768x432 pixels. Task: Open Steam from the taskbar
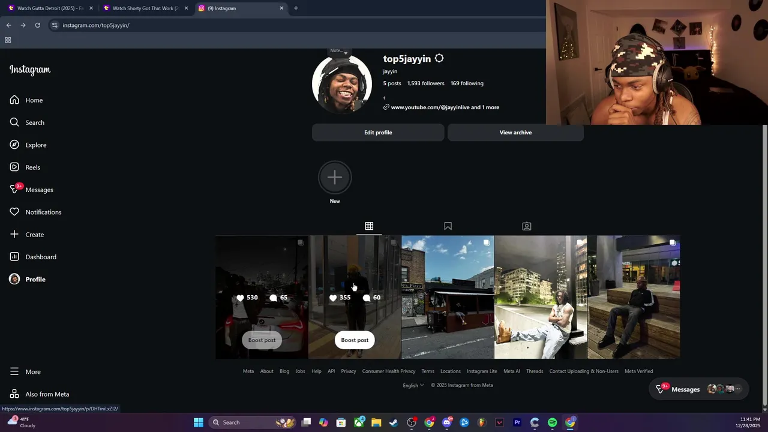(x=394, y=422)
